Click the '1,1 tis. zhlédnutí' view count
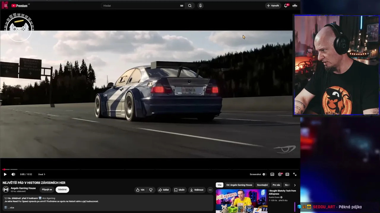This screenshot has width=380, height=213. tap(12, 198)
